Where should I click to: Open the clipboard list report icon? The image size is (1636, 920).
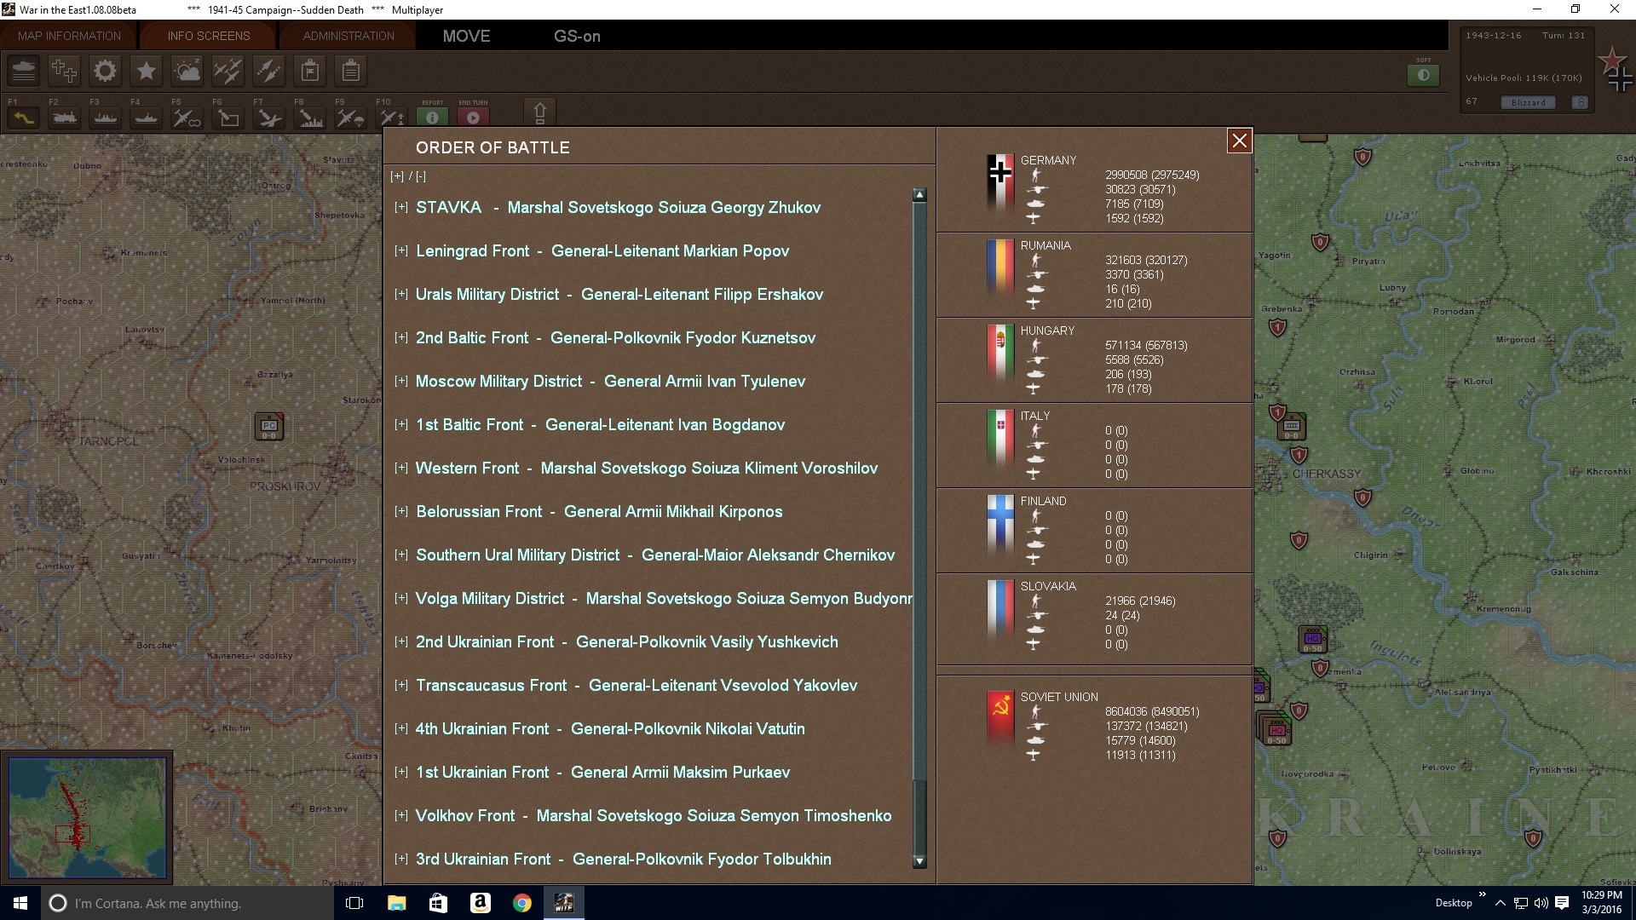point(351,71)
